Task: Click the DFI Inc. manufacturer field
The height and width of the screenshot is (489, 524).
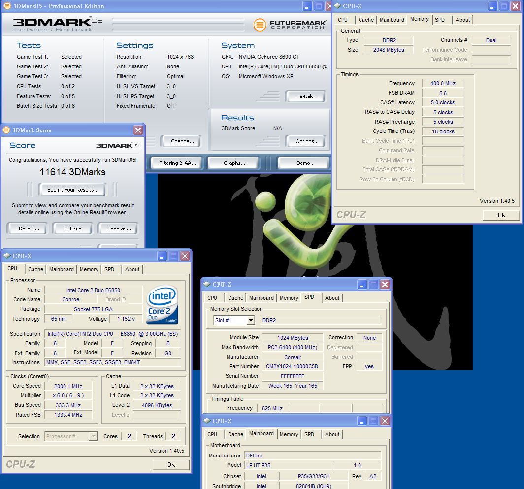Action: tap(313, 456)
